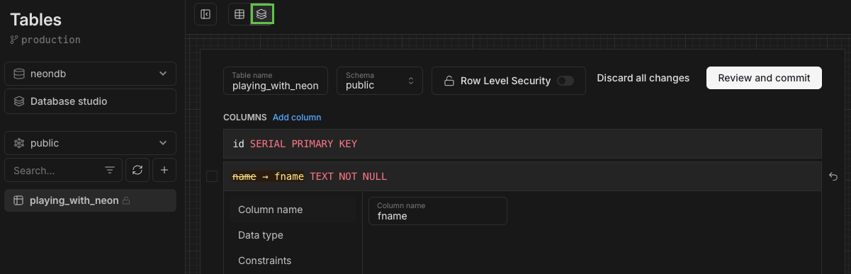Select the id SERIAL PRIMARY KEY row
This screenshot has width=851, height=274.
point(522,144)
